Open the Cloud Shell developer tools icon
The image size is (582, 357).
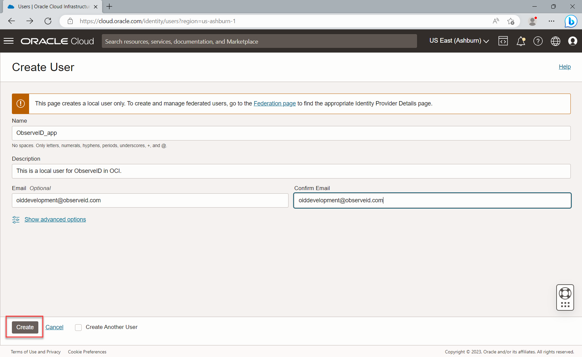[x=503, y=41]
